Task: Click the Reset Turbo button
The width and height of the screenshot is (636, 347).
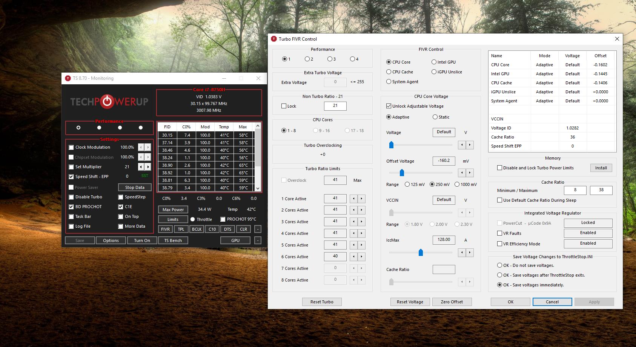Action: (x=322, y=302)
